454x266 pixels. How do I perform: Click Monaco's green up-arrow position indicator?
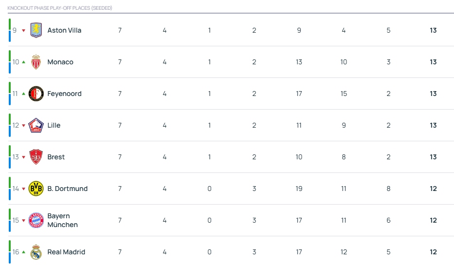(24, 62)
